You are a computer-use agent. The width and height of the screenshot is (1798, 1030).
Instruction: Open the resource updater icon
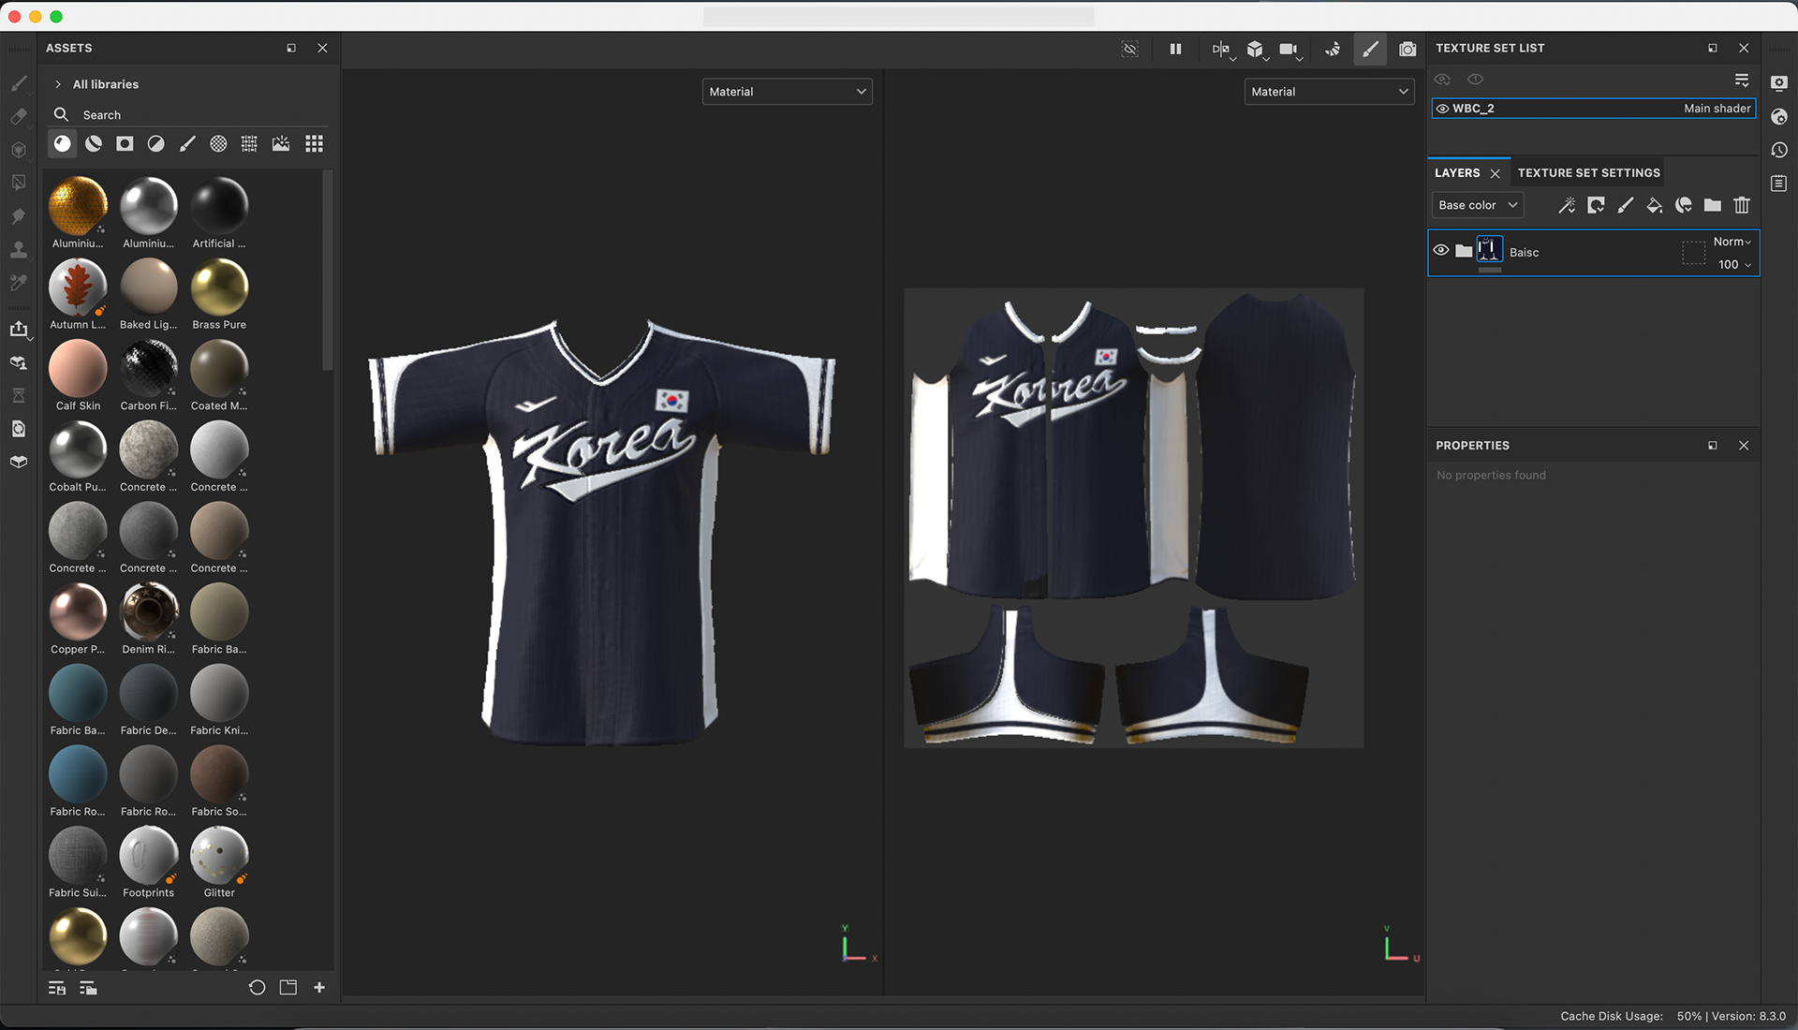pyautogui.click(x=19, y=429)
